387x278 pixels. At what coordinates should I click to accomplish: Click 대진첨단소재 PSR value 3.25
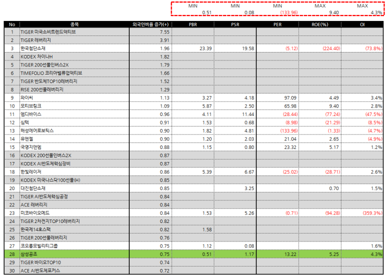click(249, 188)
